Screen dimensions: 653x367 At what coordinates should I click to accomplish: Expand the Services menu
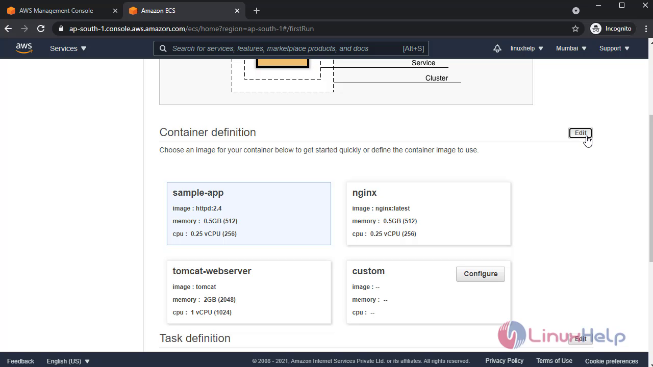coord(68,48)
